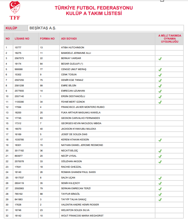Viewport: 188px width, 221px height.
Task: Click checkmark in Emrecan Uzunhan row
Action: tap(160, 91)
